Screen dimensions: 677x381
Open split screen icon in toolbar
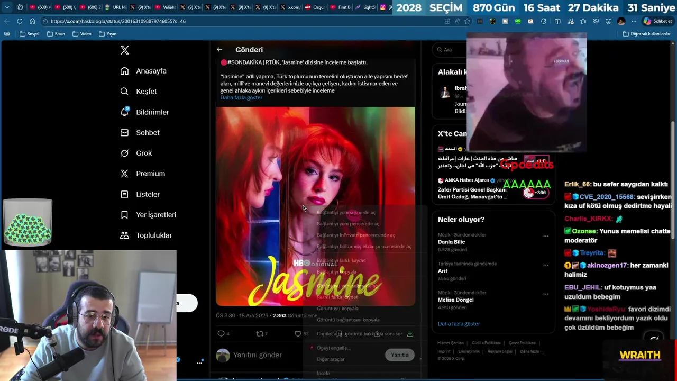(557, 21)
